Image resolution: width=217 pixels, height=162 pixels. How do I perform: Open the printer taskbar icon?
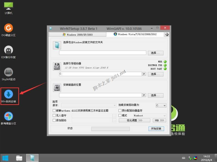tap(19, 158)
